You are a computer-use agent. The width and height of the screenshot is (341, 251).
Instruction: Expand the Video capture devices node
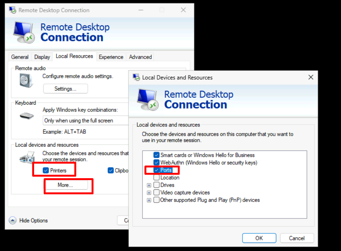(x=149, y=193)
